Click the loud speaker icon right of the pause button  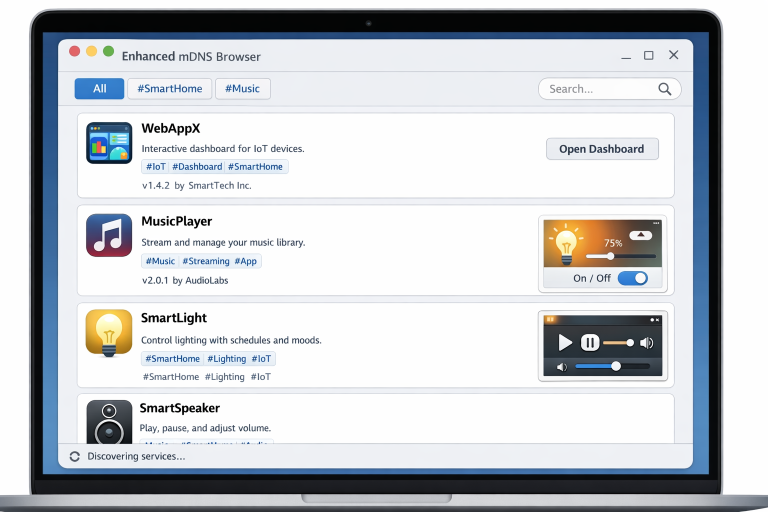647,343
